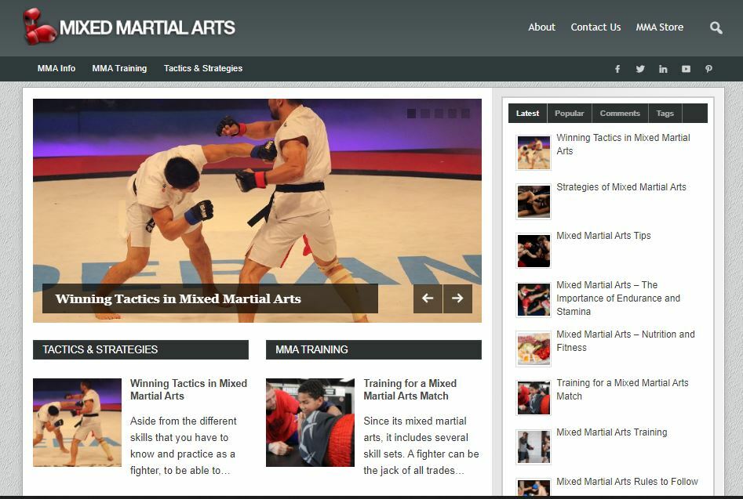
Task: Click the search magnifier icon in header
Action: tap(716, 27)
